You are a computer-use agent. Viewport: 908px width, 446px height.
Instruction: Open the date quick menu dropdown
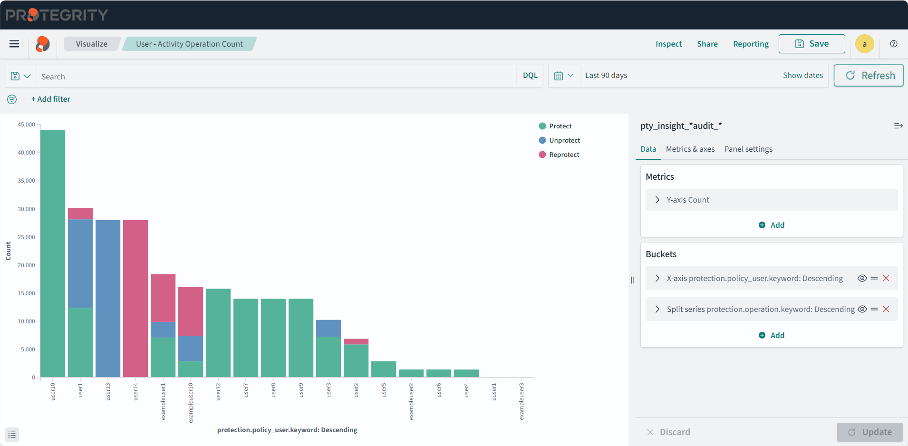564,76
